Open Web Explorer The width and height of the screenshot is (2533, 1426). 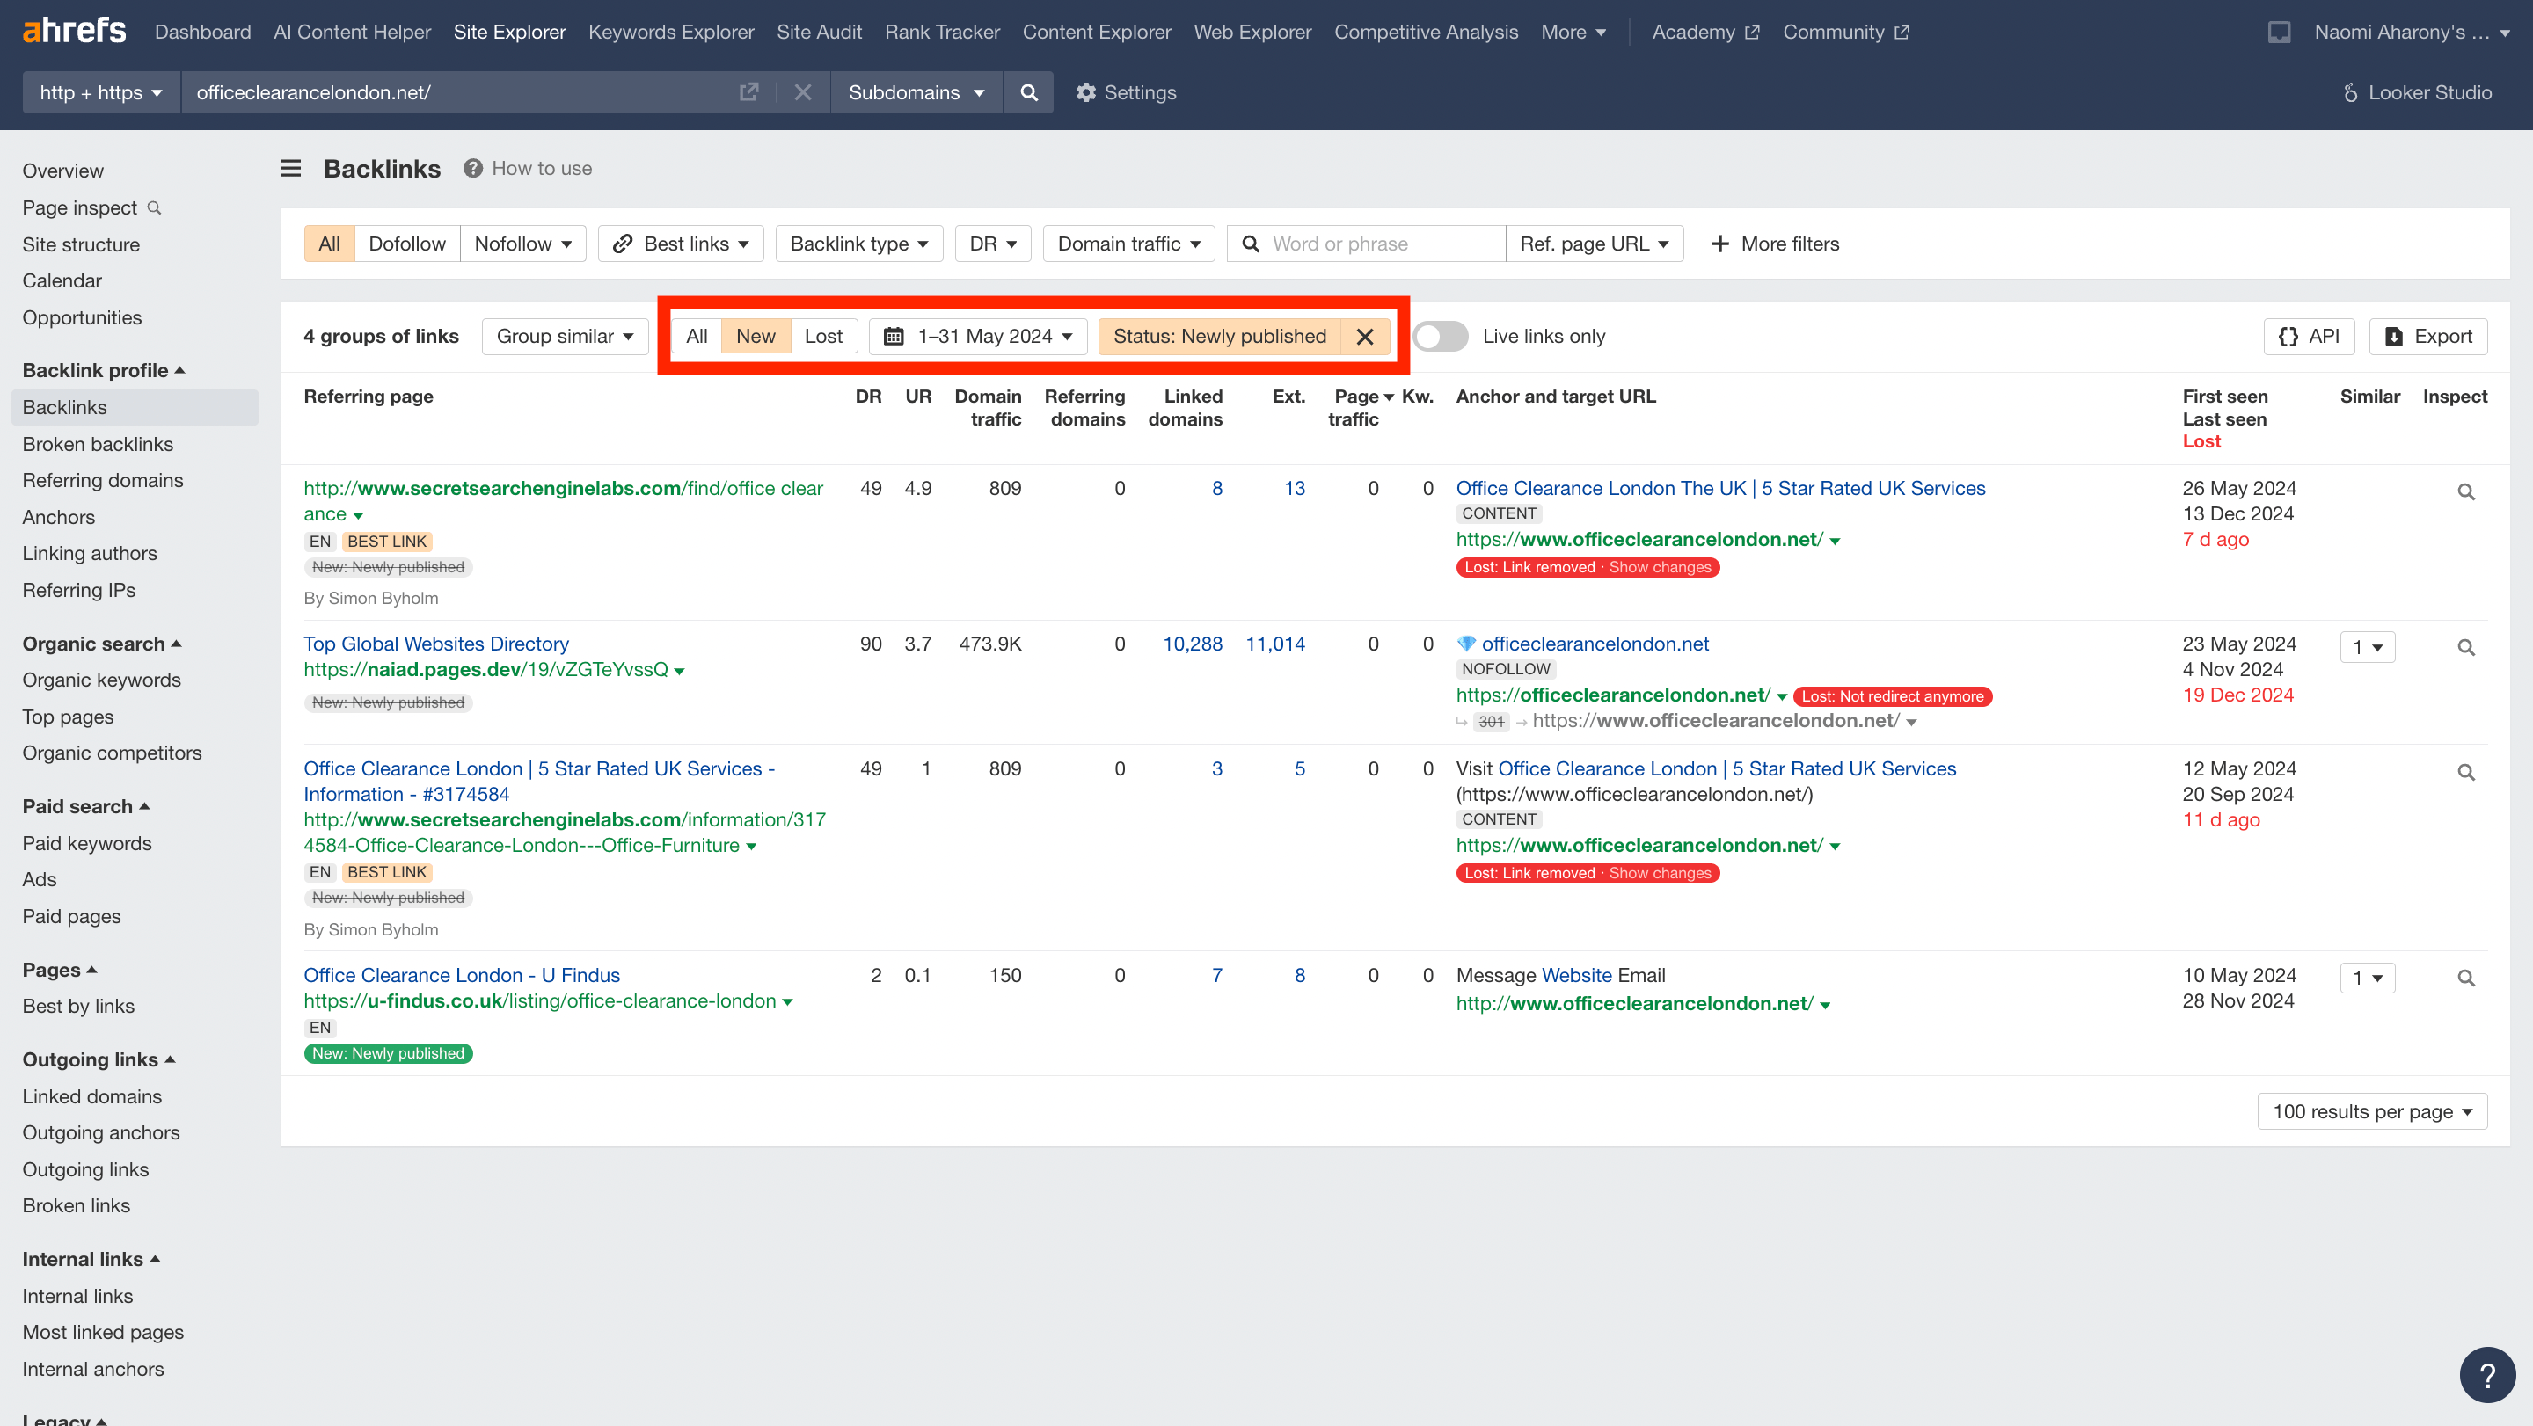(1252, 32)
